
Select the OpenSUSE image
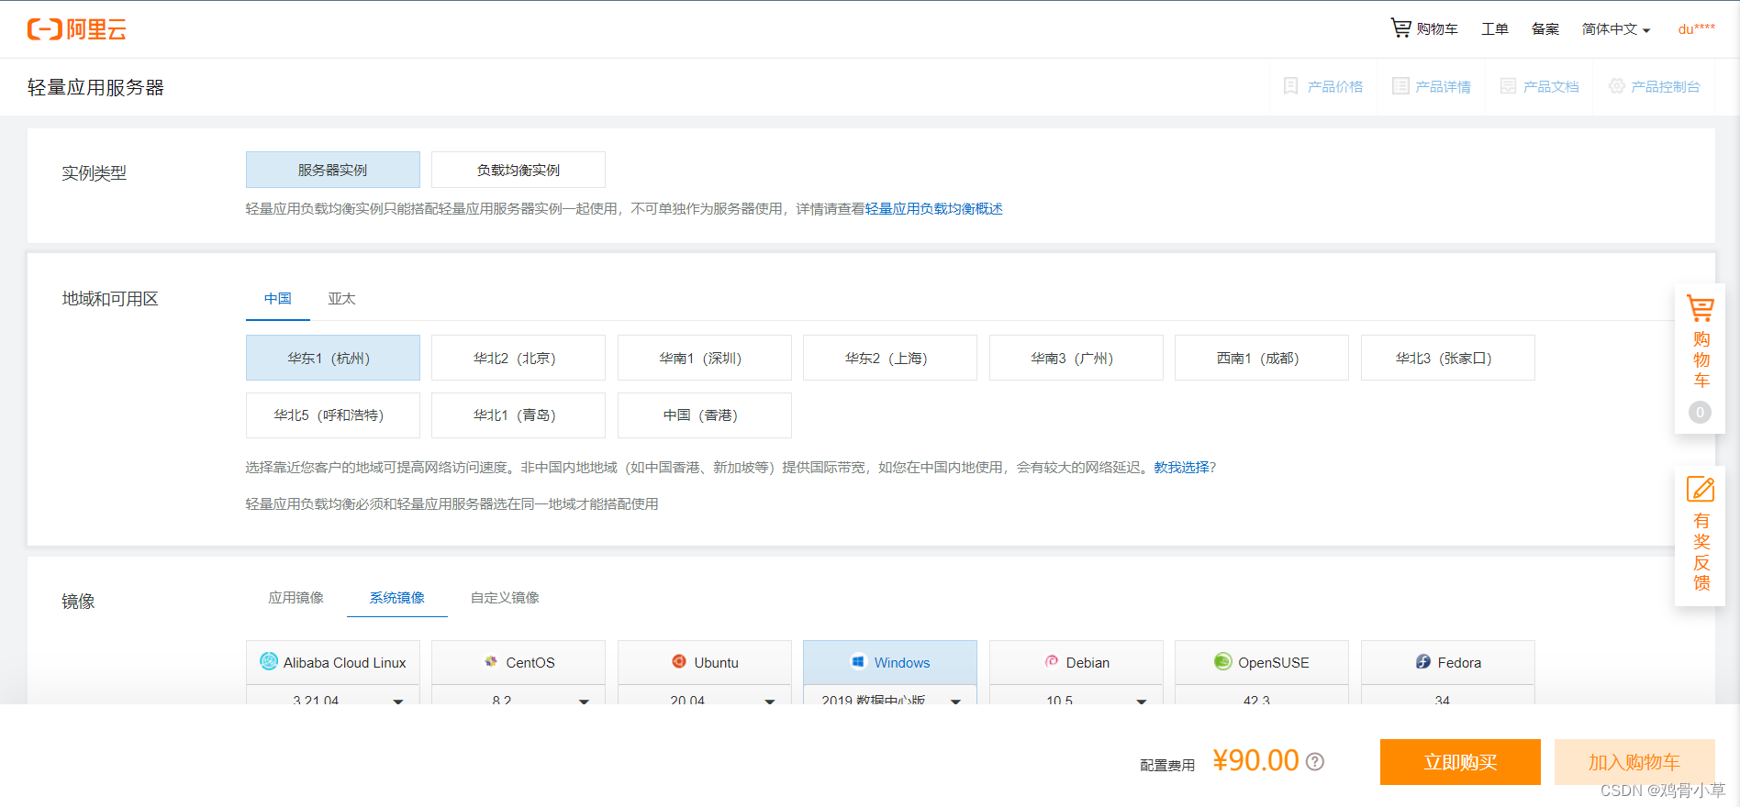(x=1262, y=662)
